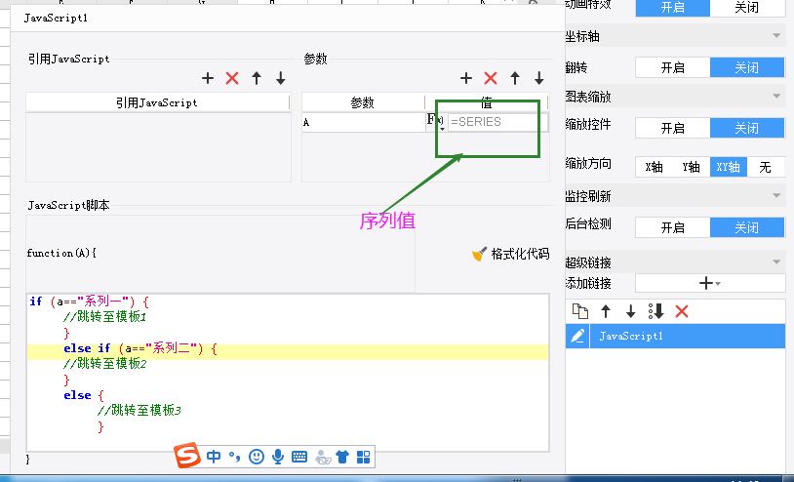
Task: Open Sogou user account icon
Action: coord(323,457)
